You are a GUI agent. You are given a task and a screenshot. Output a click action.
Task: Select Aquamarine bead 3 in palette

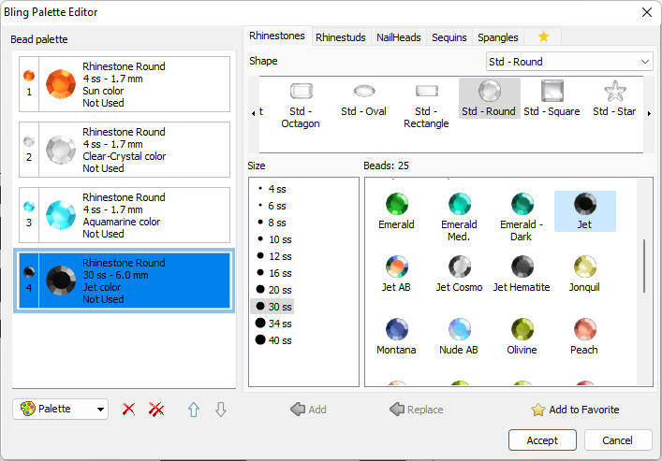coord(124,215)
